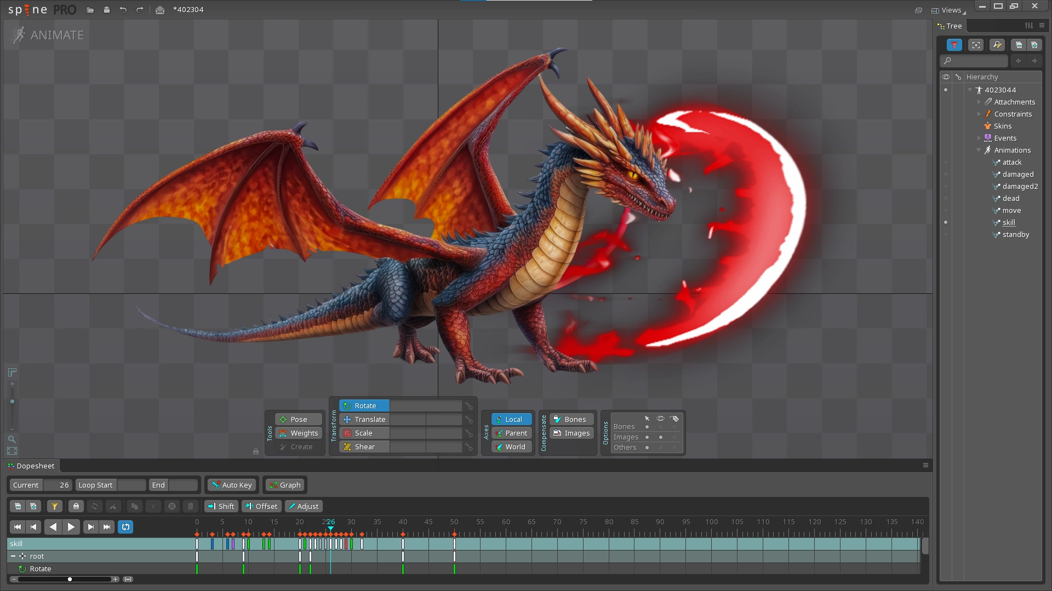Click Tree center-on-selection icon
This screenshot has height=591, width=1052.
976,45
